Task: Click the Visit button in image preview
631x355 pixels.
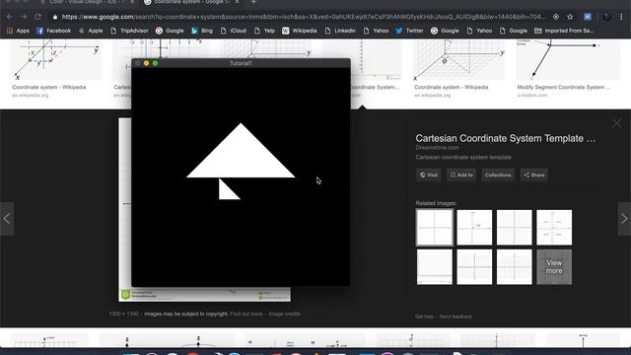Action: pos(429,176)
